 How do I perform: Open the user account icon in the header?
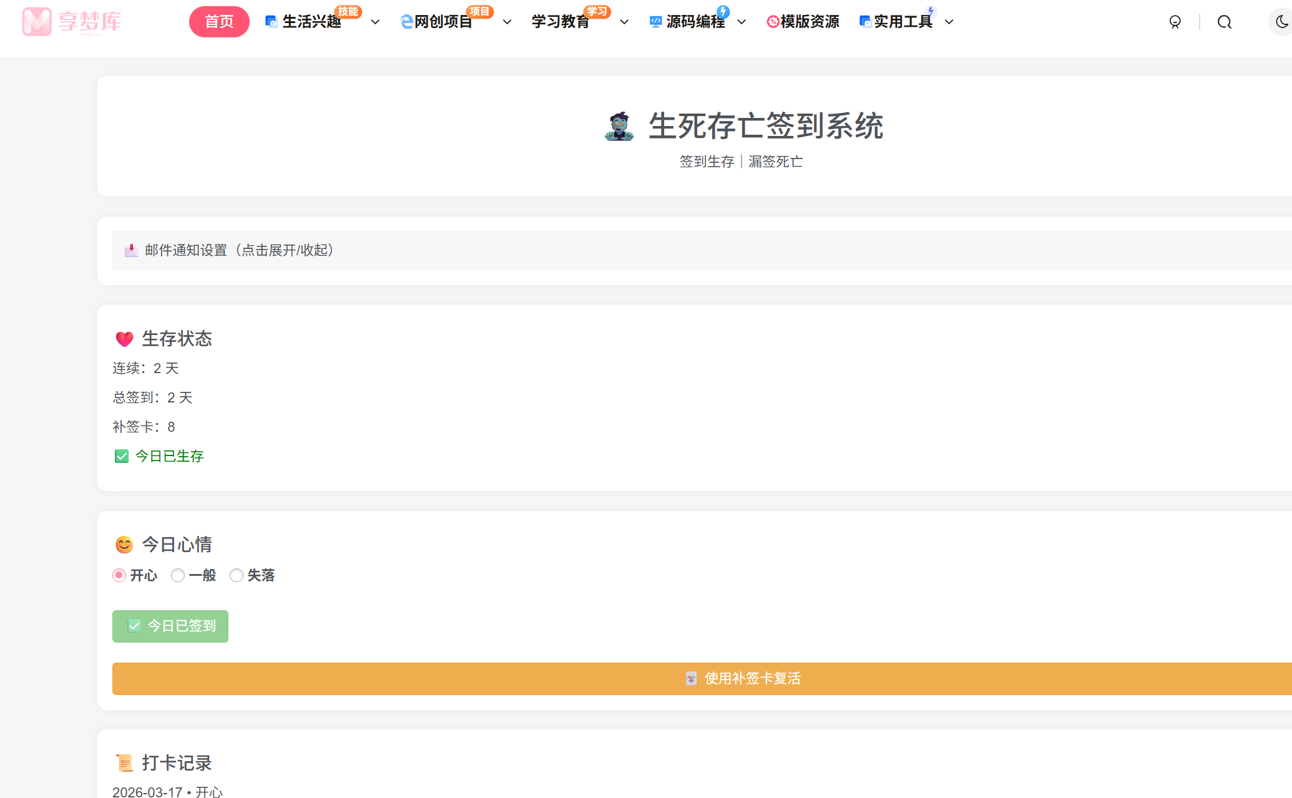1176,21
